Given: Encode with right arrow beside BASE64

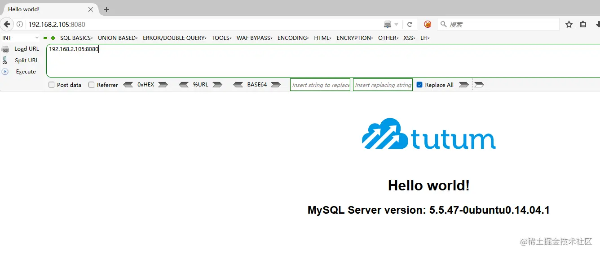Looking at the screenshot, I should click(x=276, y=85).
